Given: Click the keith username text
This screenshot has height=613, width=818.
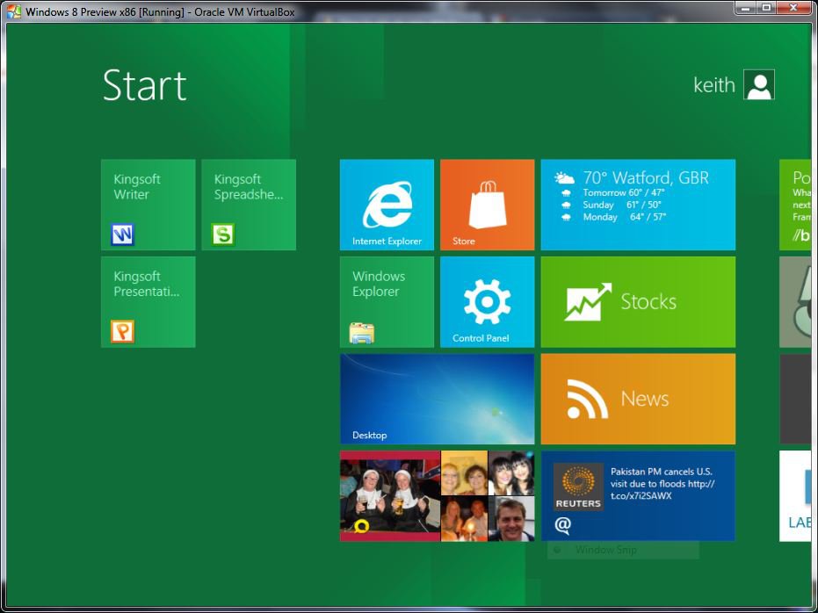Looking at the screenshot, I should (713, 85).
